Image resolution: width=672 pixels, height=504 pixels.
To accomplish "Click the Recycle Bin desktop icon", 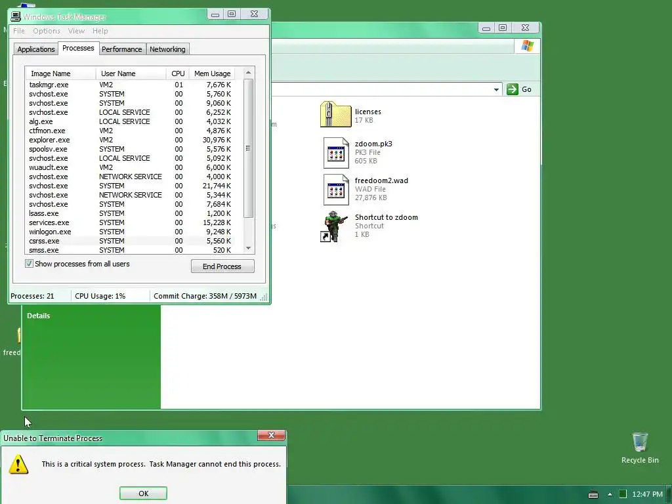I will [640, 442].
